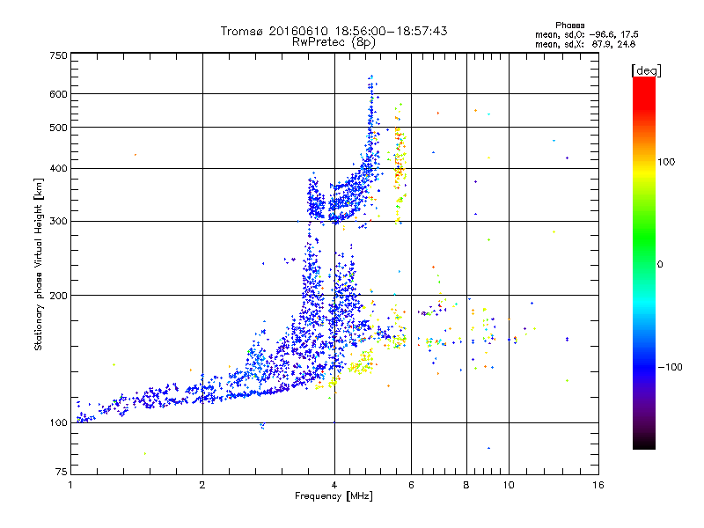Click the y-axis tick label '75'
This screenshot has height=528, width=704.
(x=61, y=472)
